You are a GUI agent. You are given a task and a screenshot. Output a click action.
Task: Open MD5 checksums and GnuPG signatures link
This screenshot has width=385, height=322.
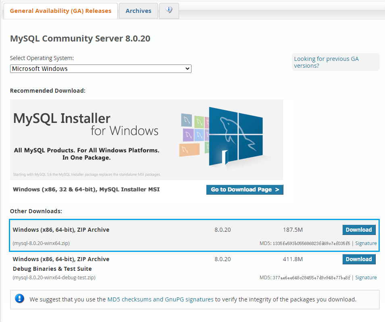tap(160, 299)
